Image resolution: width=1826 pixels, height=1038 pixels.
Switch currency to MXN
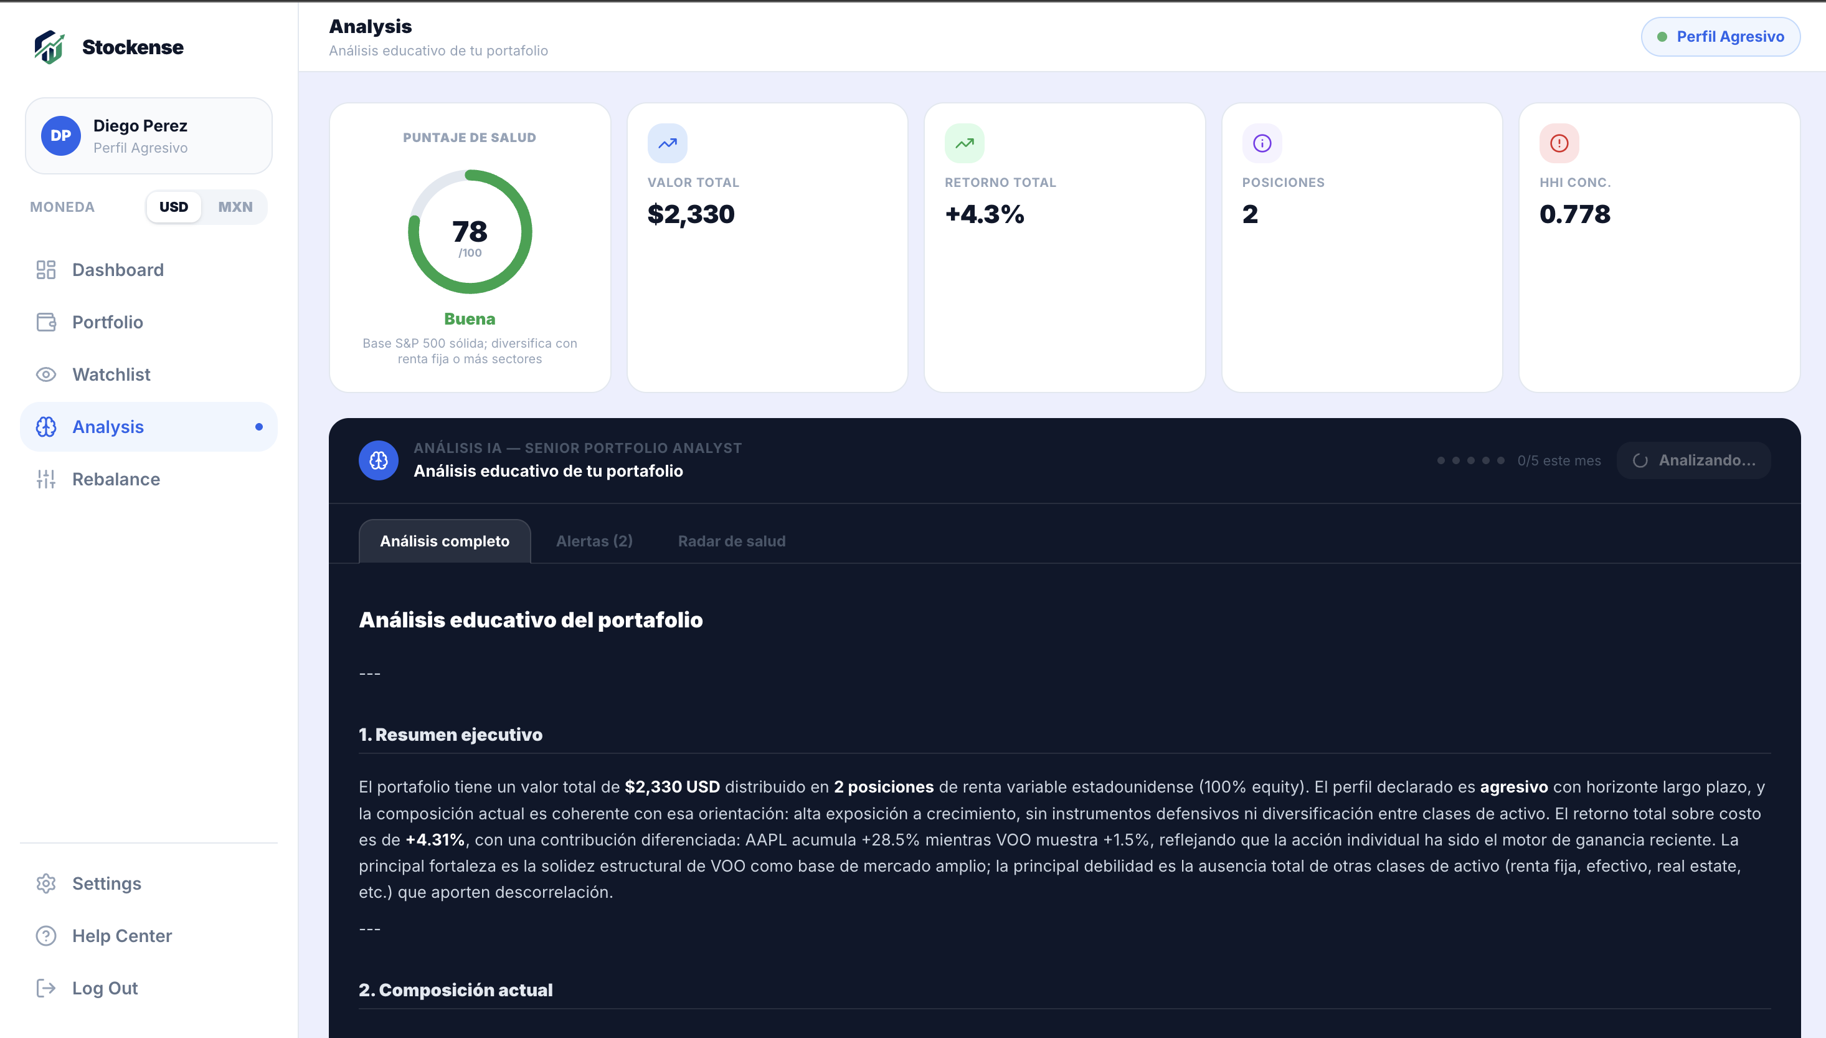(x=235, y=207)
